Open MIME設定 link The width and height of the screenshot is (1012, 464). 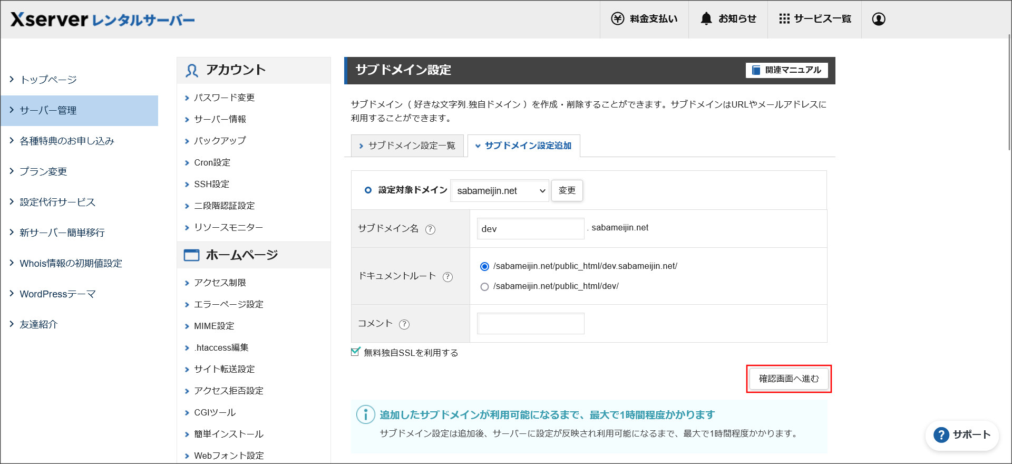[214, 326]
